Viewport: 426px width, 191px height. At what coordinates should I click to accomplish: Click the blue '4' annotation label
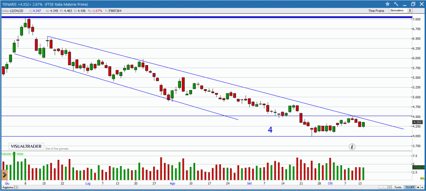coord(270,130)
